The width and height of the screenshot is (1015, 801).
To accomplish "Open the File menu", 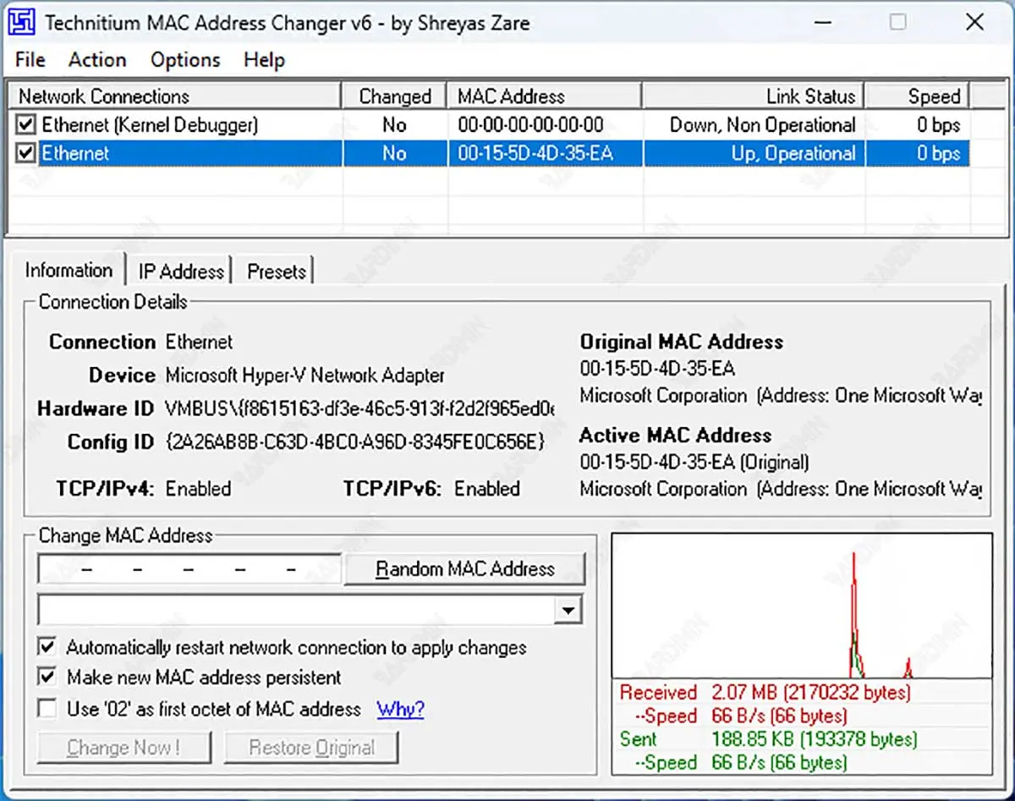I will (x=30, y=60).
